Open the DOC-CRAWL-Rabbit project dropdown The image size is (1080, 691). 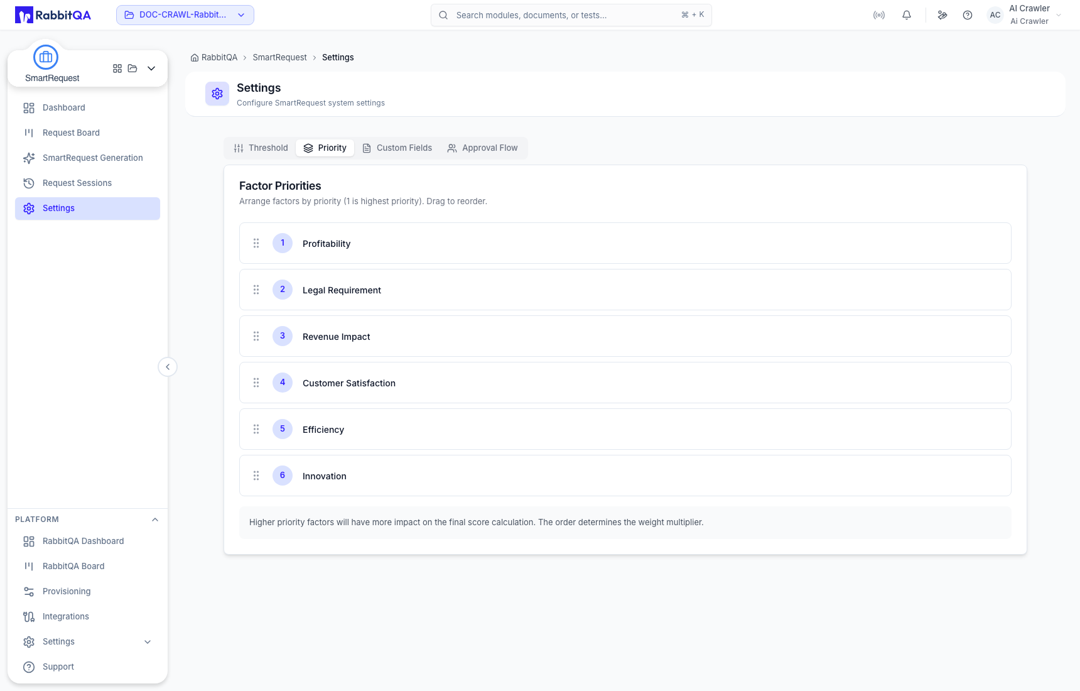pyautogui.click(x=185, y=15)
